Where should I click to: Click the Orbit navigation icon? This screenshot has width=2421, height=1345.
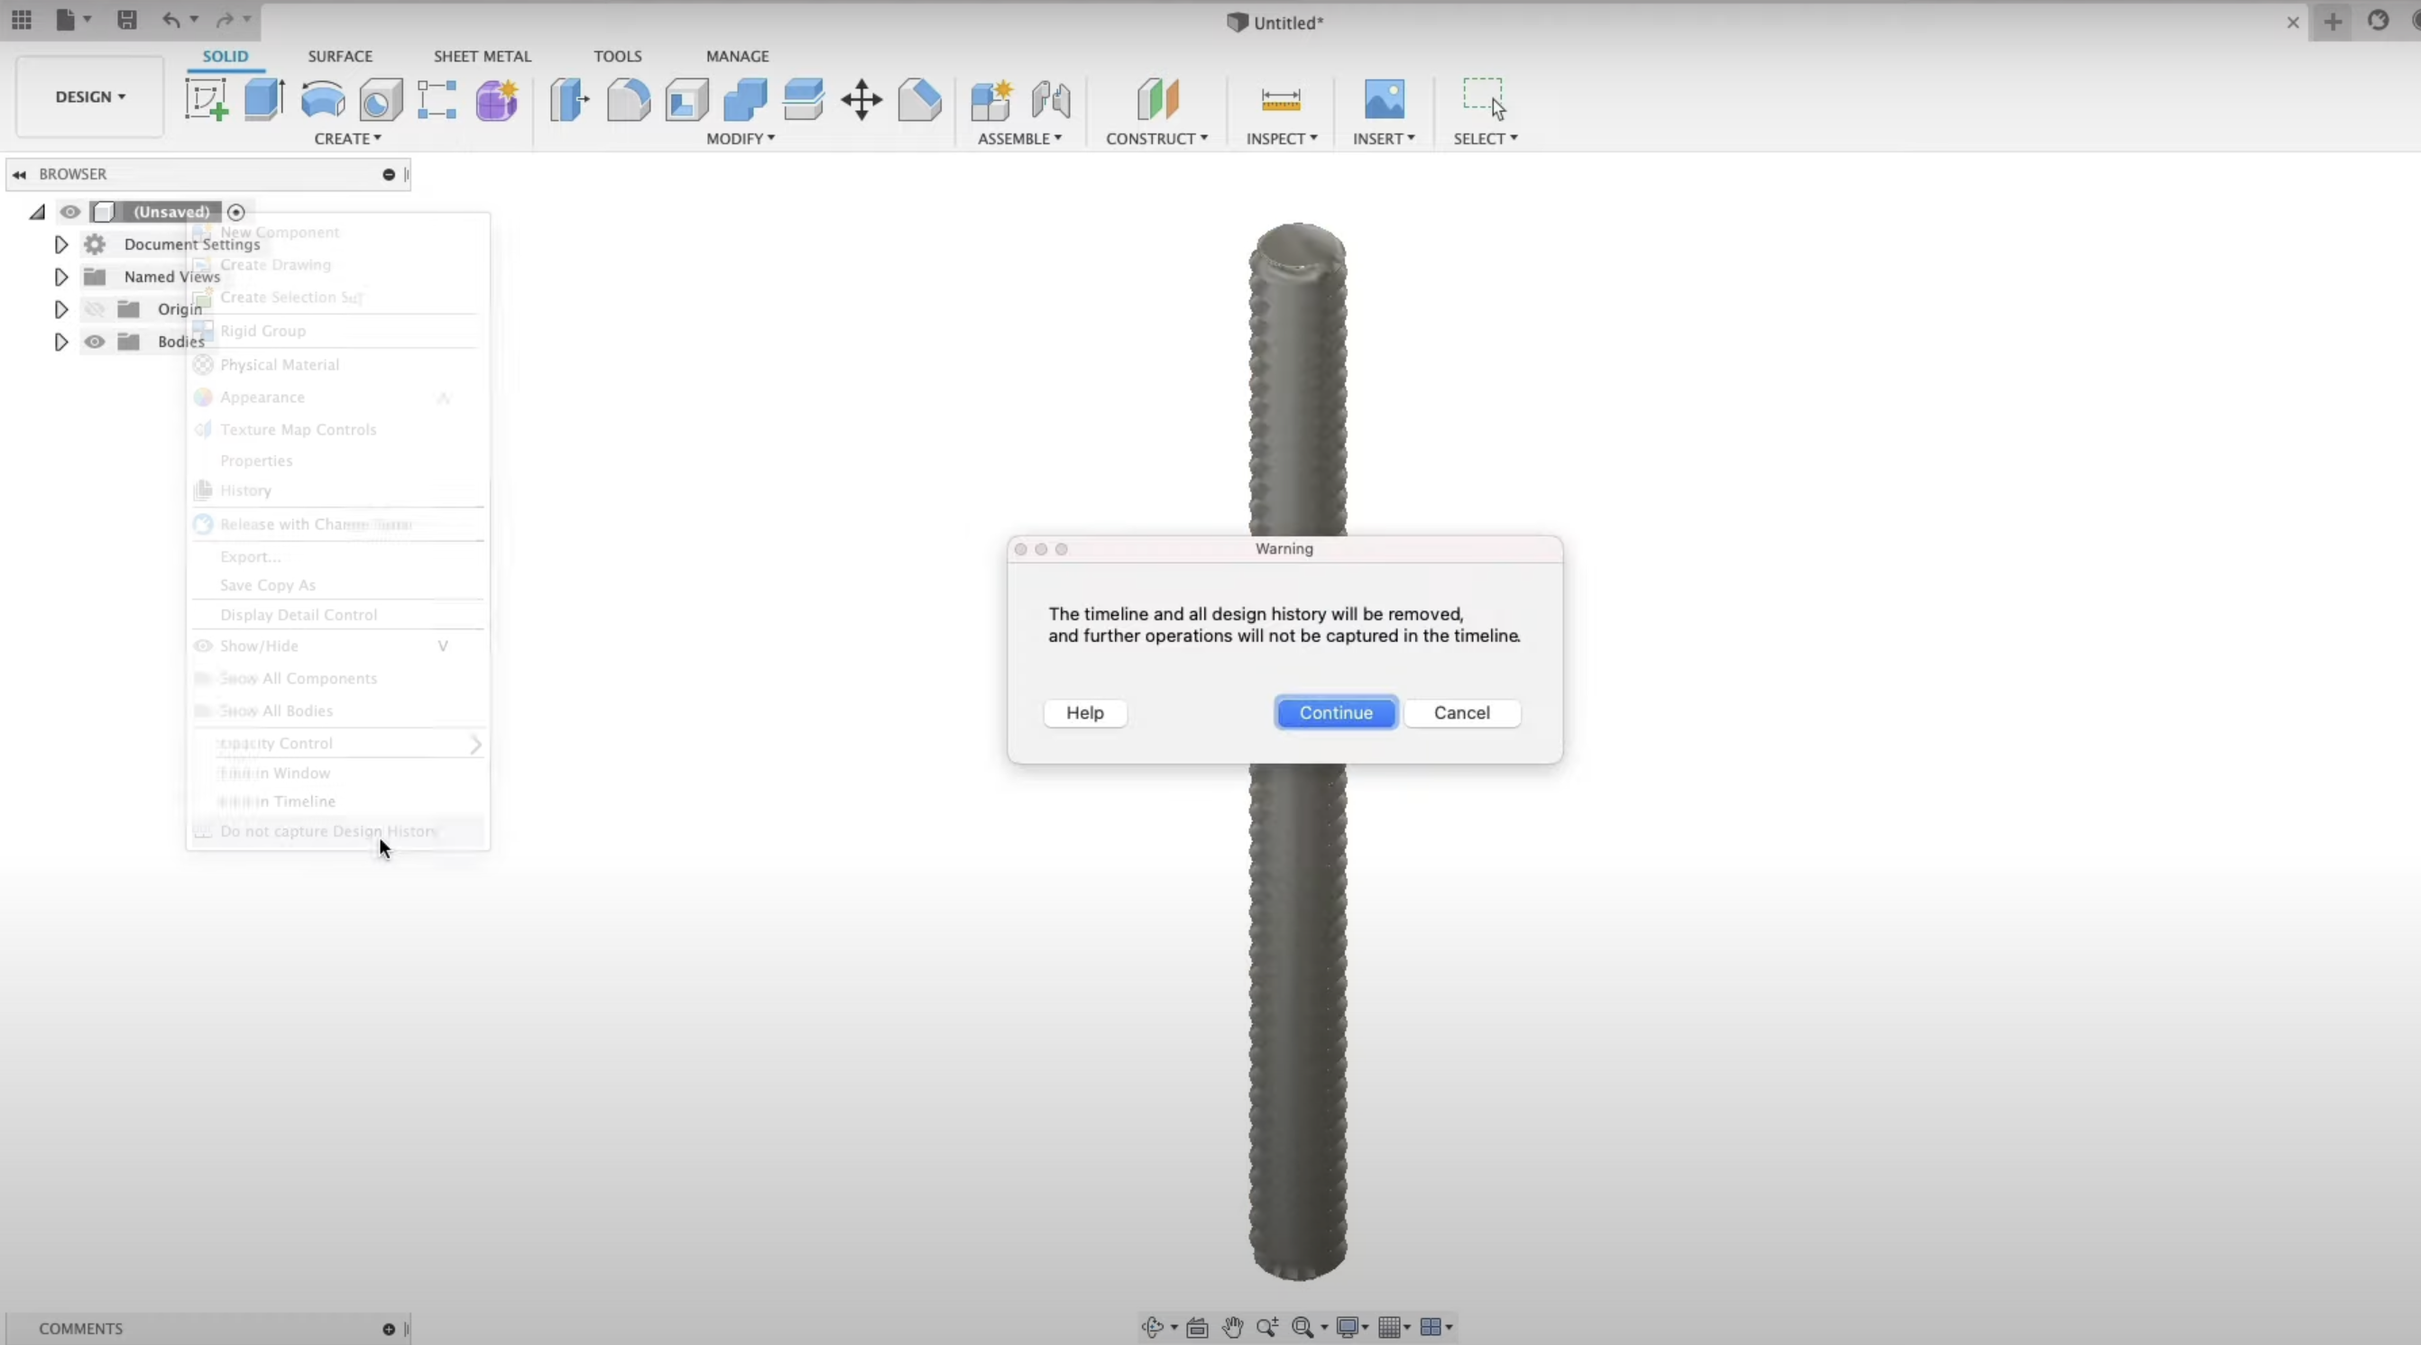coord(1152,1326)
